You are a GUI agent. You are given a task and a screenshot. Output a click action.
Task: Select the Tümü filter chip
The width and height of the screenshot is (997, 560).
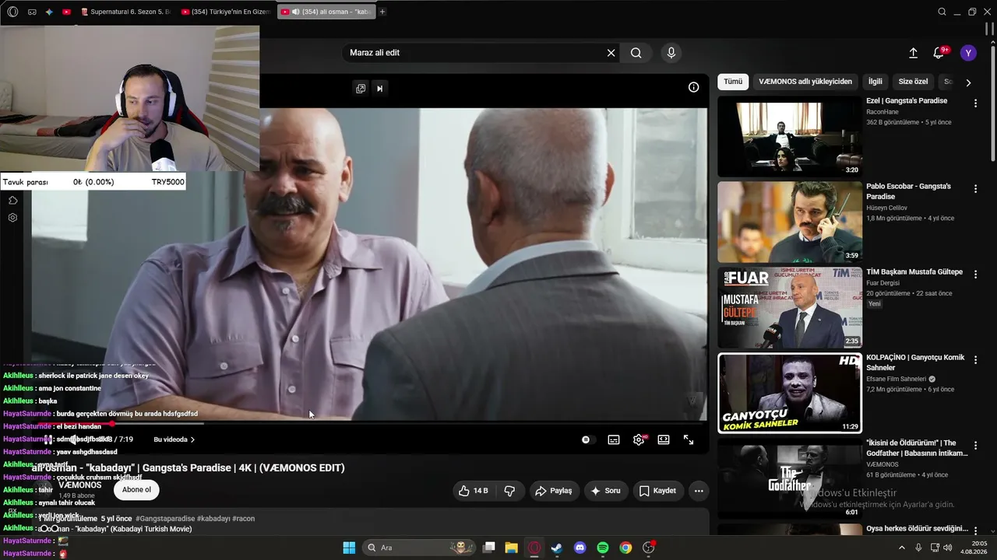733,82
